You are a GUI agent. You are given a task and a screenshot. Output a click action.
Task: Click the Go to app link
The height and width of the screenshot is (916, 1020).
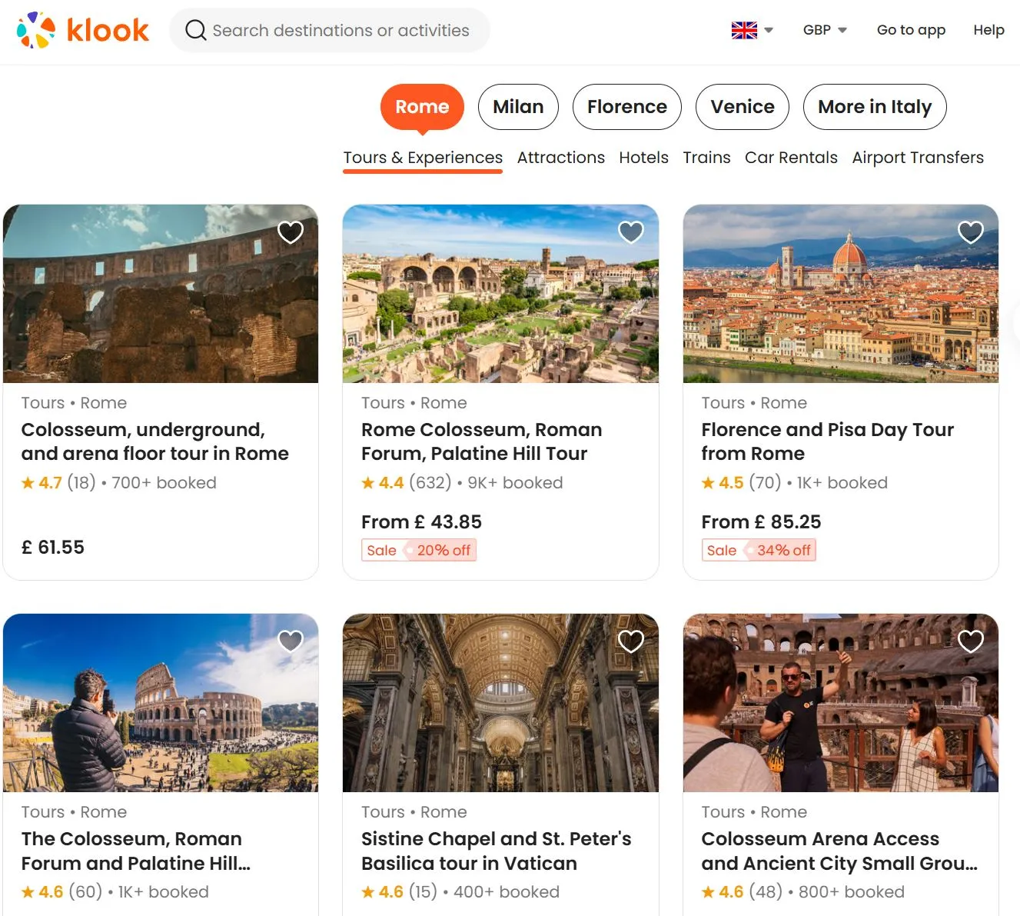(x=911, y=30)
